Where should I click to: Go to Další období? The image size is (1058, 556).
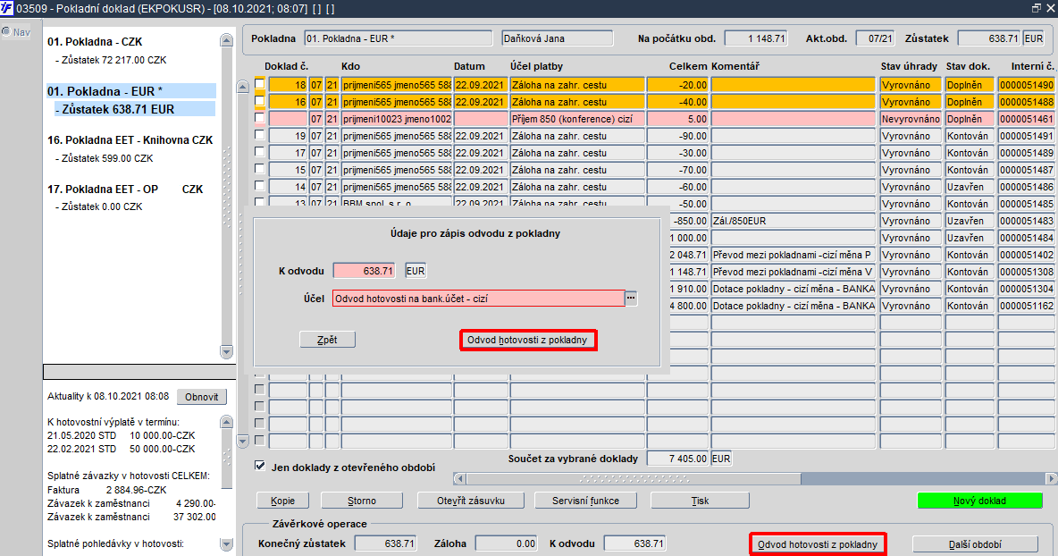(975, 543)
